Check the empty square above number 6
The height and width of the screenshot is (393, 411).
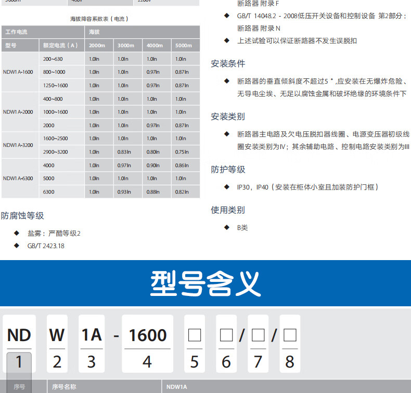point(226,335)
